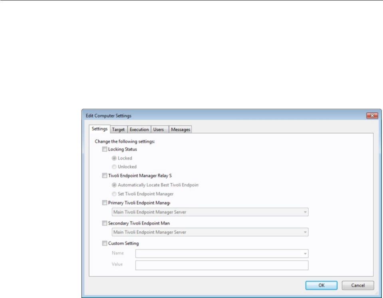The height and width of the screenshot is (298, 383).
Task: Enable the Custom Setting checkbox
Action: [105, 243]
